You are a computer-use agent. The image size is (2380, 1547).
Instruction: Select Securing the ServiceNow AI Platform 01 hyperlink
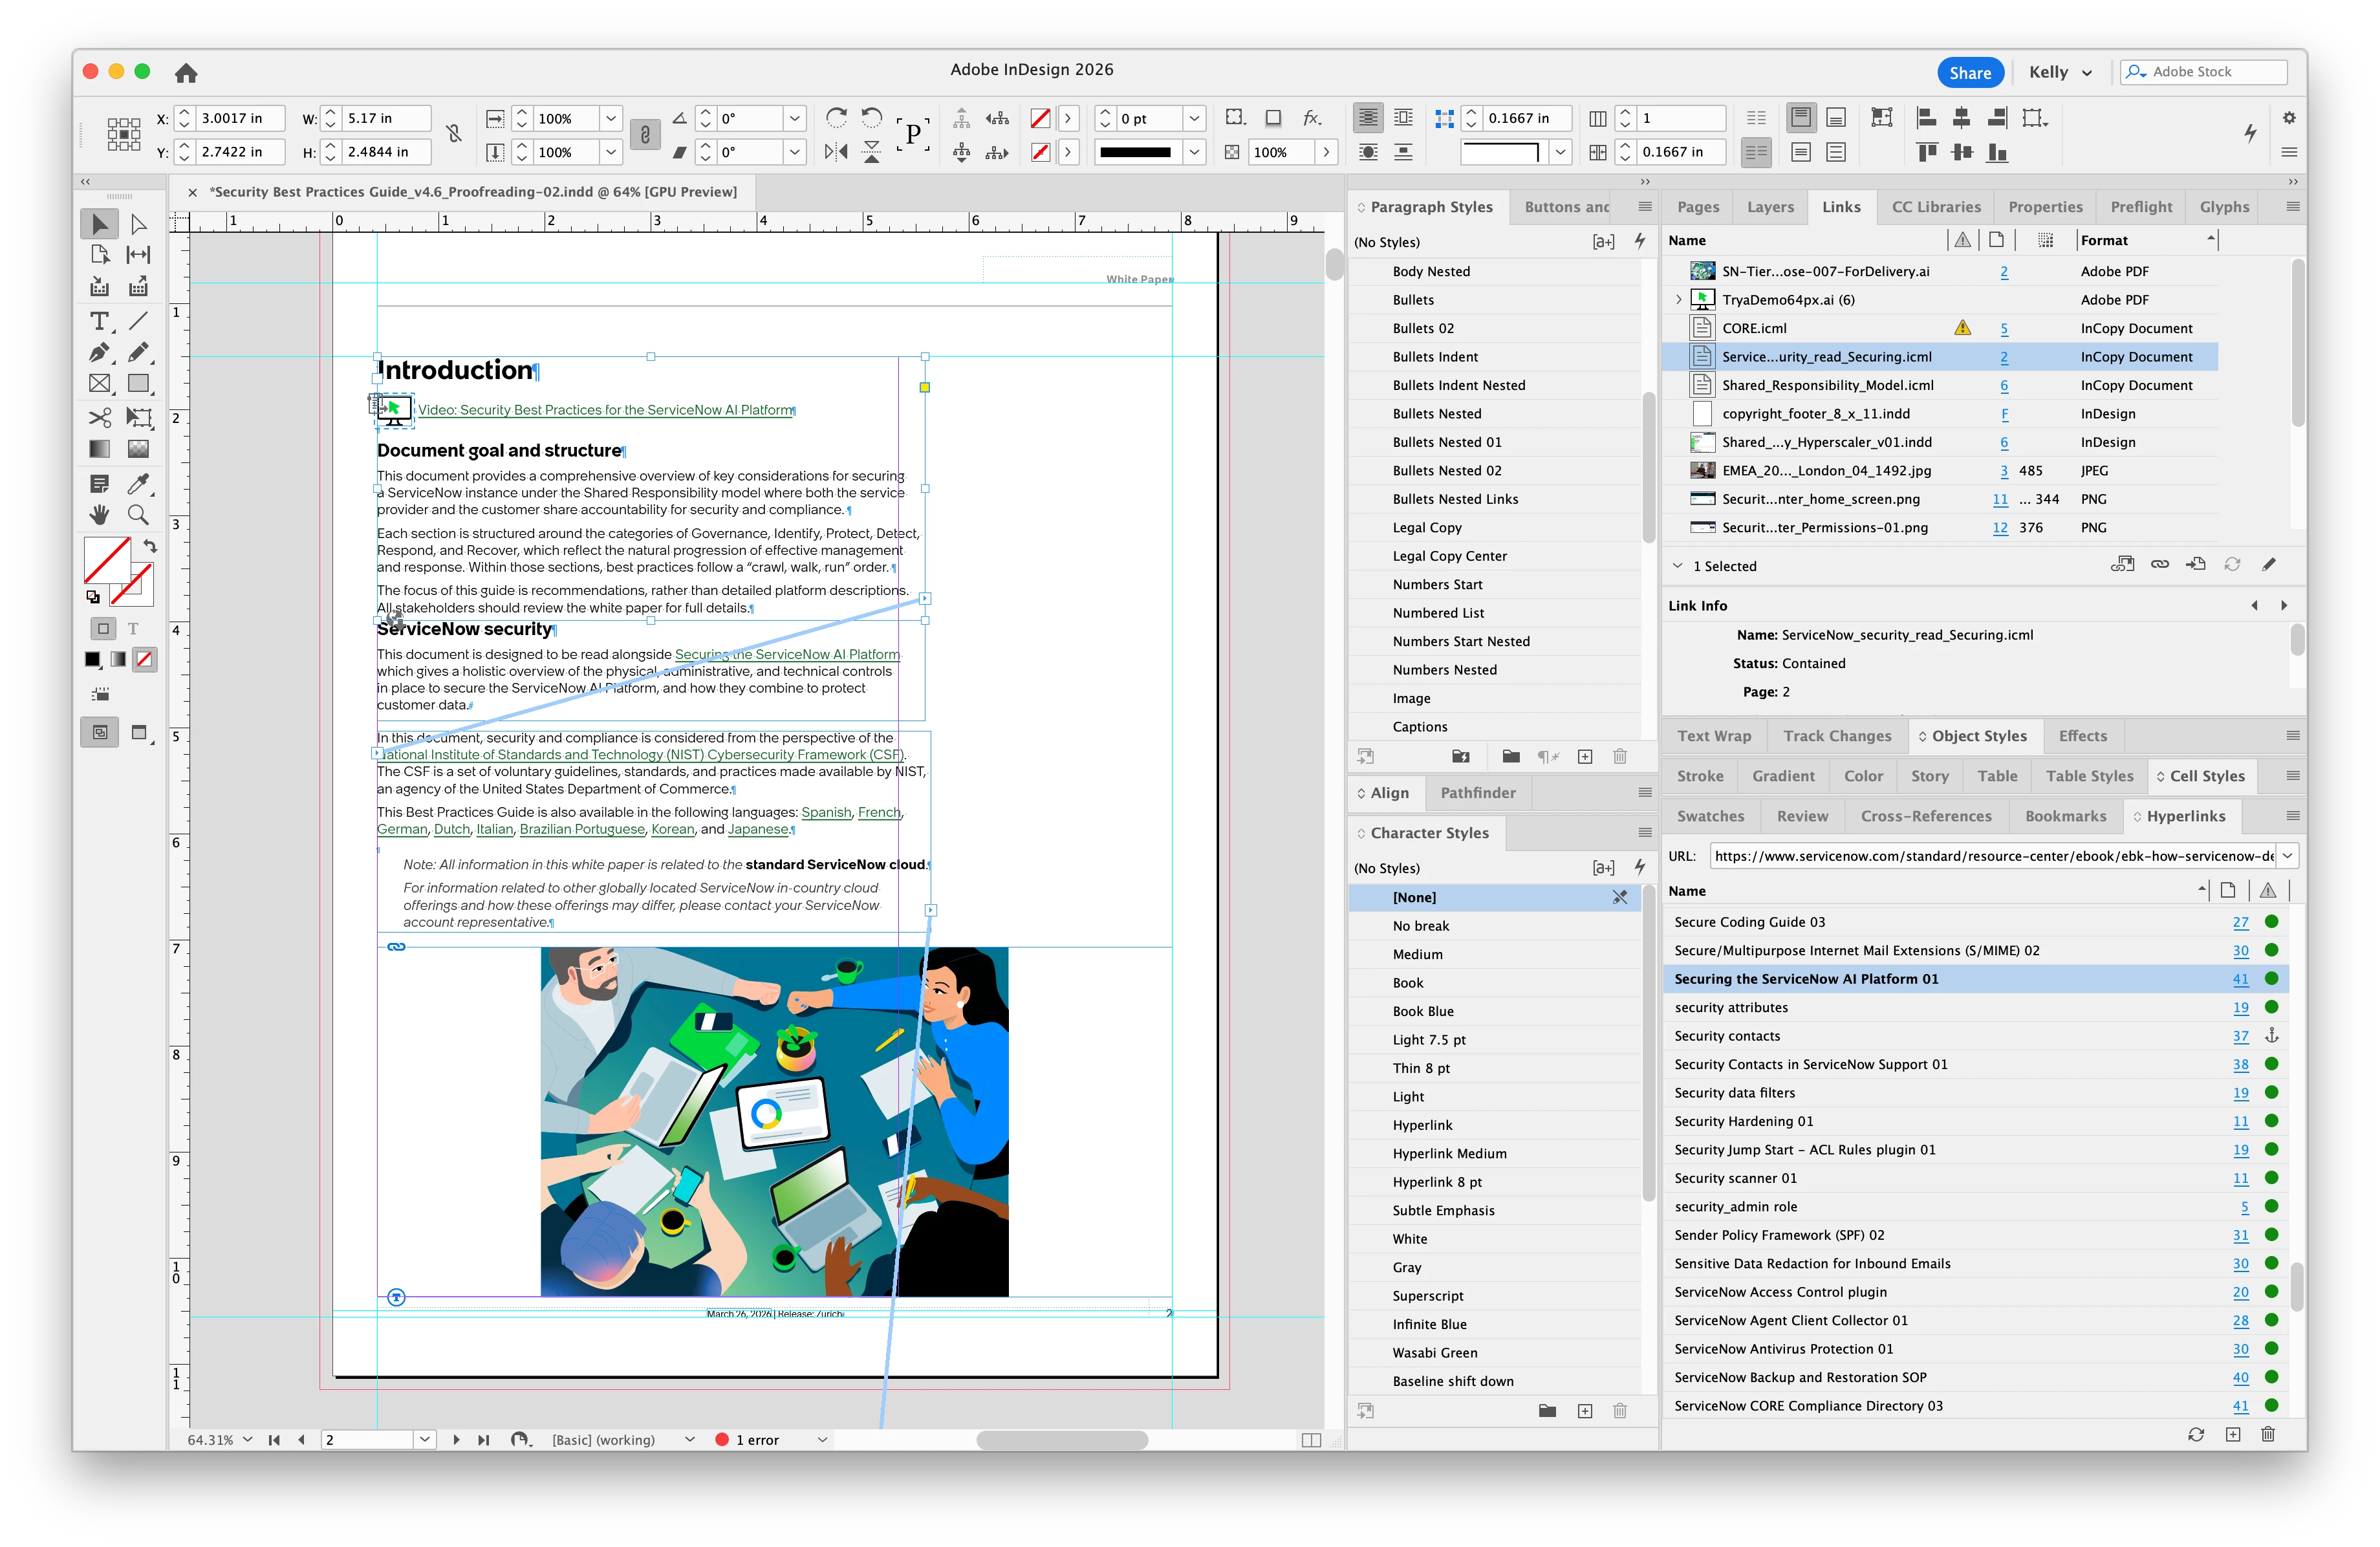(x=1806, y=979)
